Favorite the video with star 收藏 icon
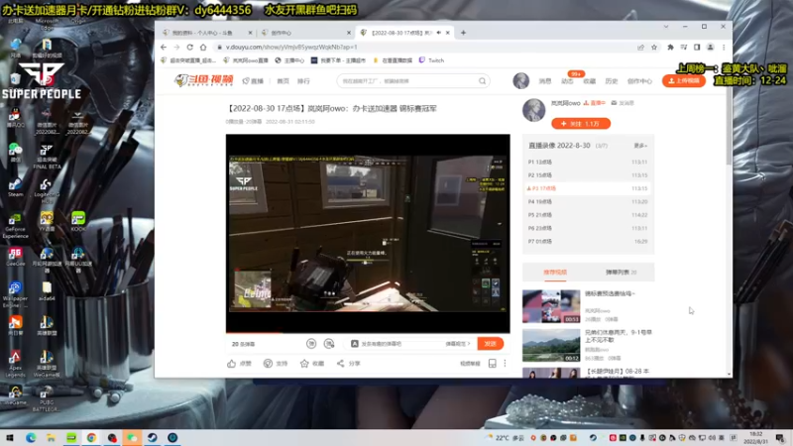 (304, 363)
